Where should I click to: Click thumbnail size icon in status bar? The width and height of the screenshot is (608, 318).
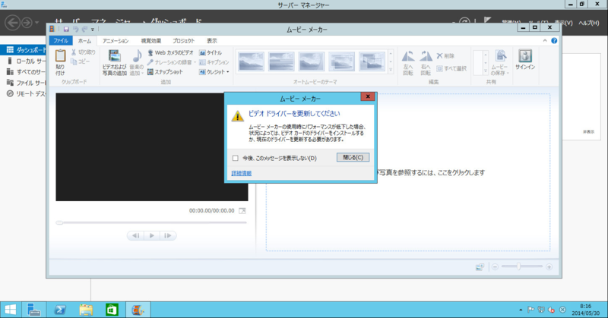tap(480, 267)
